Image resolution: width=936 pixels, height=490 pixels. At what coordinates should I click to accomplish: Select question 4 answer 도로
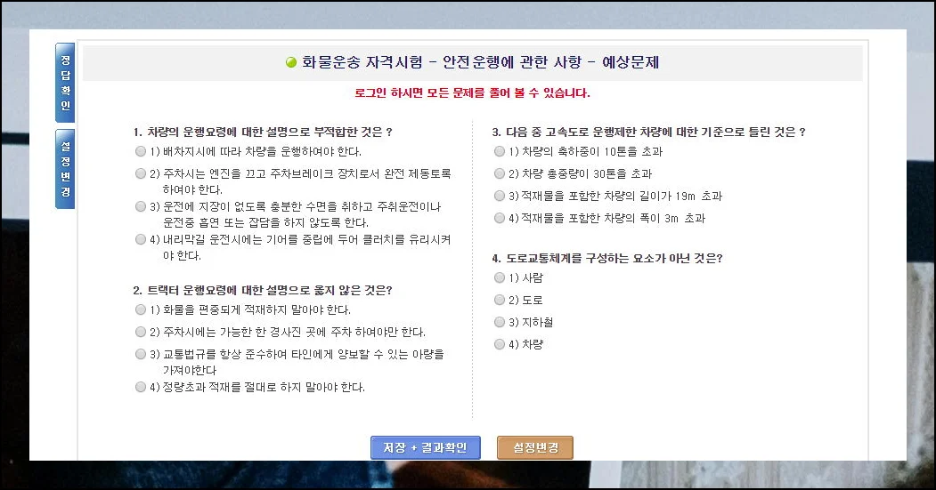[500, 300]
